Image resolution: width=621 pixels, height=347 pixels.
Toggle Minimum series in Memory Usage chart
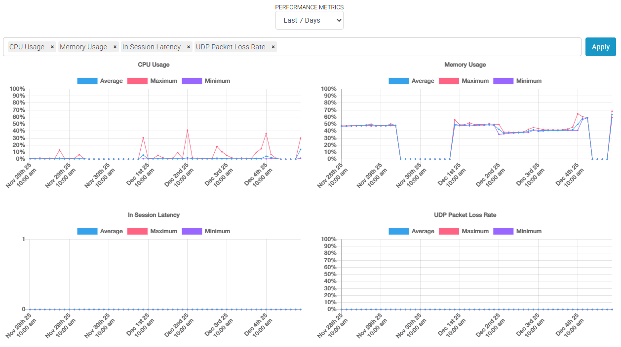pos(517,81)
